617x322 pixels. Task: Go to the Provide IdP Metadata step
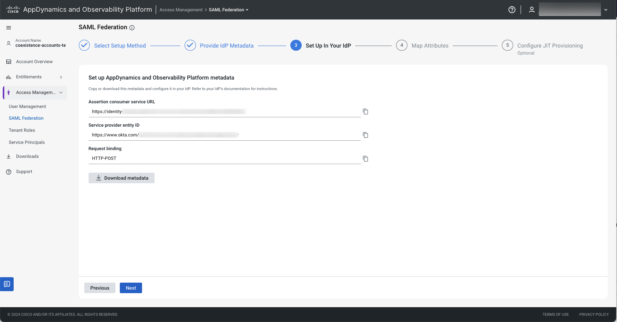(x=227, y=46)
